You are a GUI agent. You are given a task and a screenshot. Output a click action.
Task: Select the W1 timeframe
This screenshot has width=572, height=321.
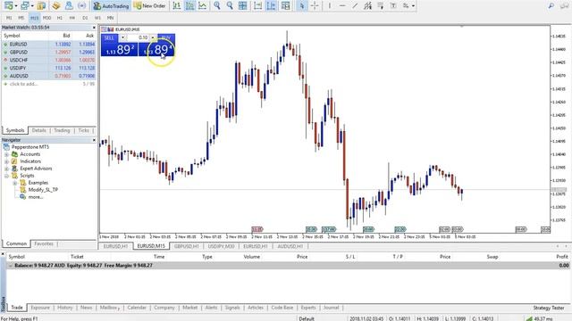tap(97, 18)
